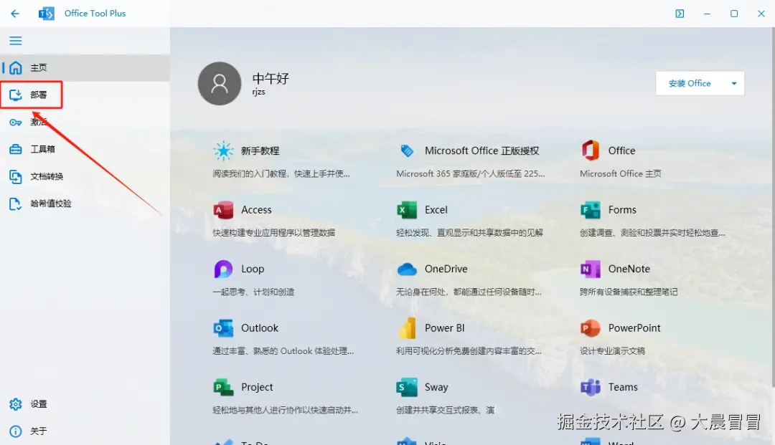
Task: Open the PowerPoint title link
Action: click(634, 328)
